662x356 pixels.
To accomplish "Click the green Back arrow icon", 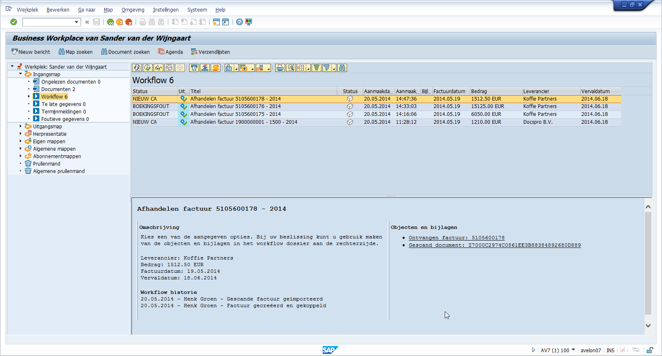I will 110,22.
